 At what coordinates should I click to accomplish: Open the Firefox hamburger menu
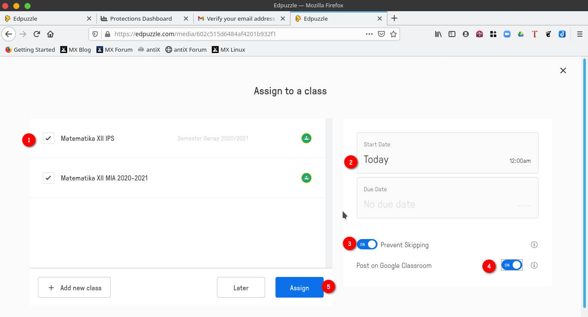coord(580,34)
